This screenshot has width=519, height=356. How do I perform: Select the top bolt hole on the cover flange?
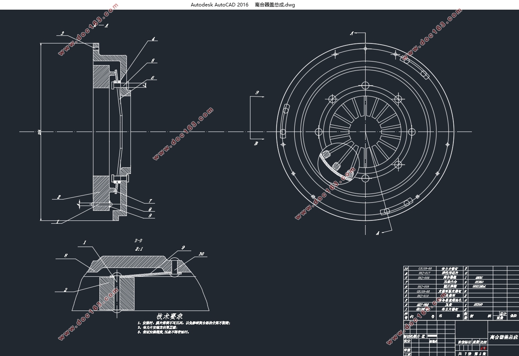(365, 48)
